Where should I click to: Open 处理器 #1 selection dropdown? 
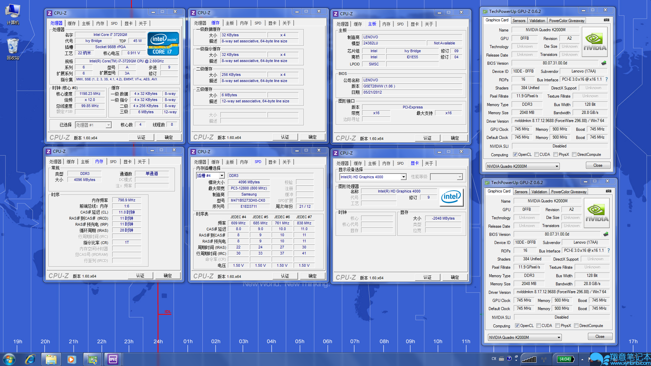(93, 125)
